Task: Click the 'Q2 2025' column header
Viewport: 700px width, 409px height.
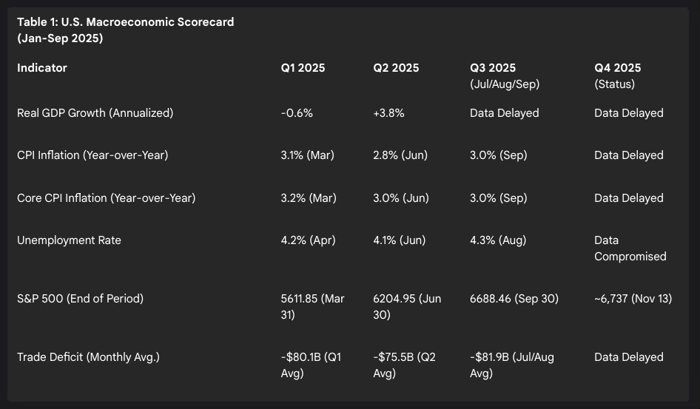Action: (x=396, y=68)
